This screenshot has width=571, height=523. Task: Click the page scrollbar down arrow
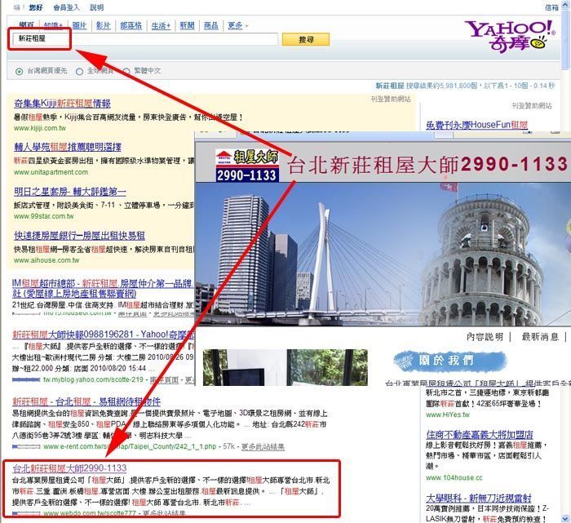[x=567, y=518]
